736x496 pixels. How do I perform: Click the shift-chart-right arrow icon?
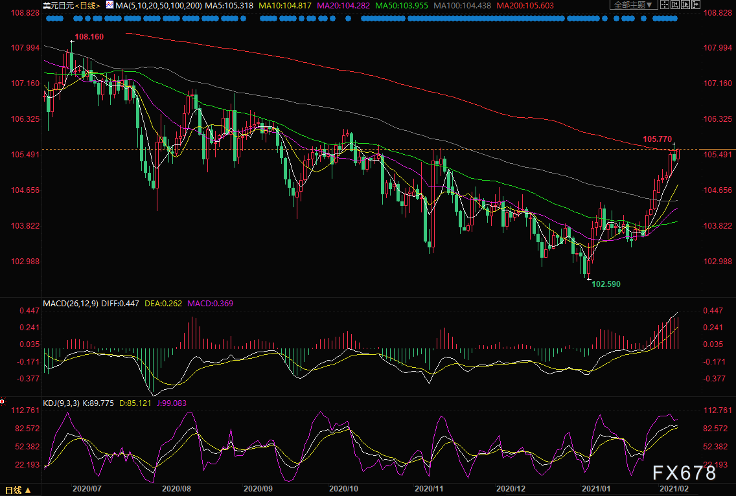pos(696,5)
